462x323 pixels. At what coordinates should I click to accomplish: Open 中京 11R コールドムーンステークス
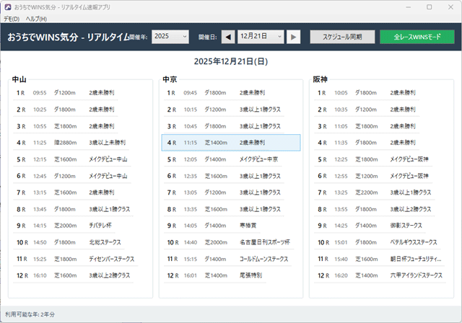coord(230,259)
